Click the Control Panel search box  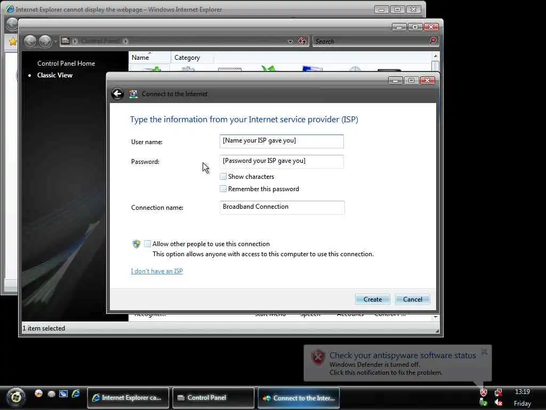(x=371, y=41)
